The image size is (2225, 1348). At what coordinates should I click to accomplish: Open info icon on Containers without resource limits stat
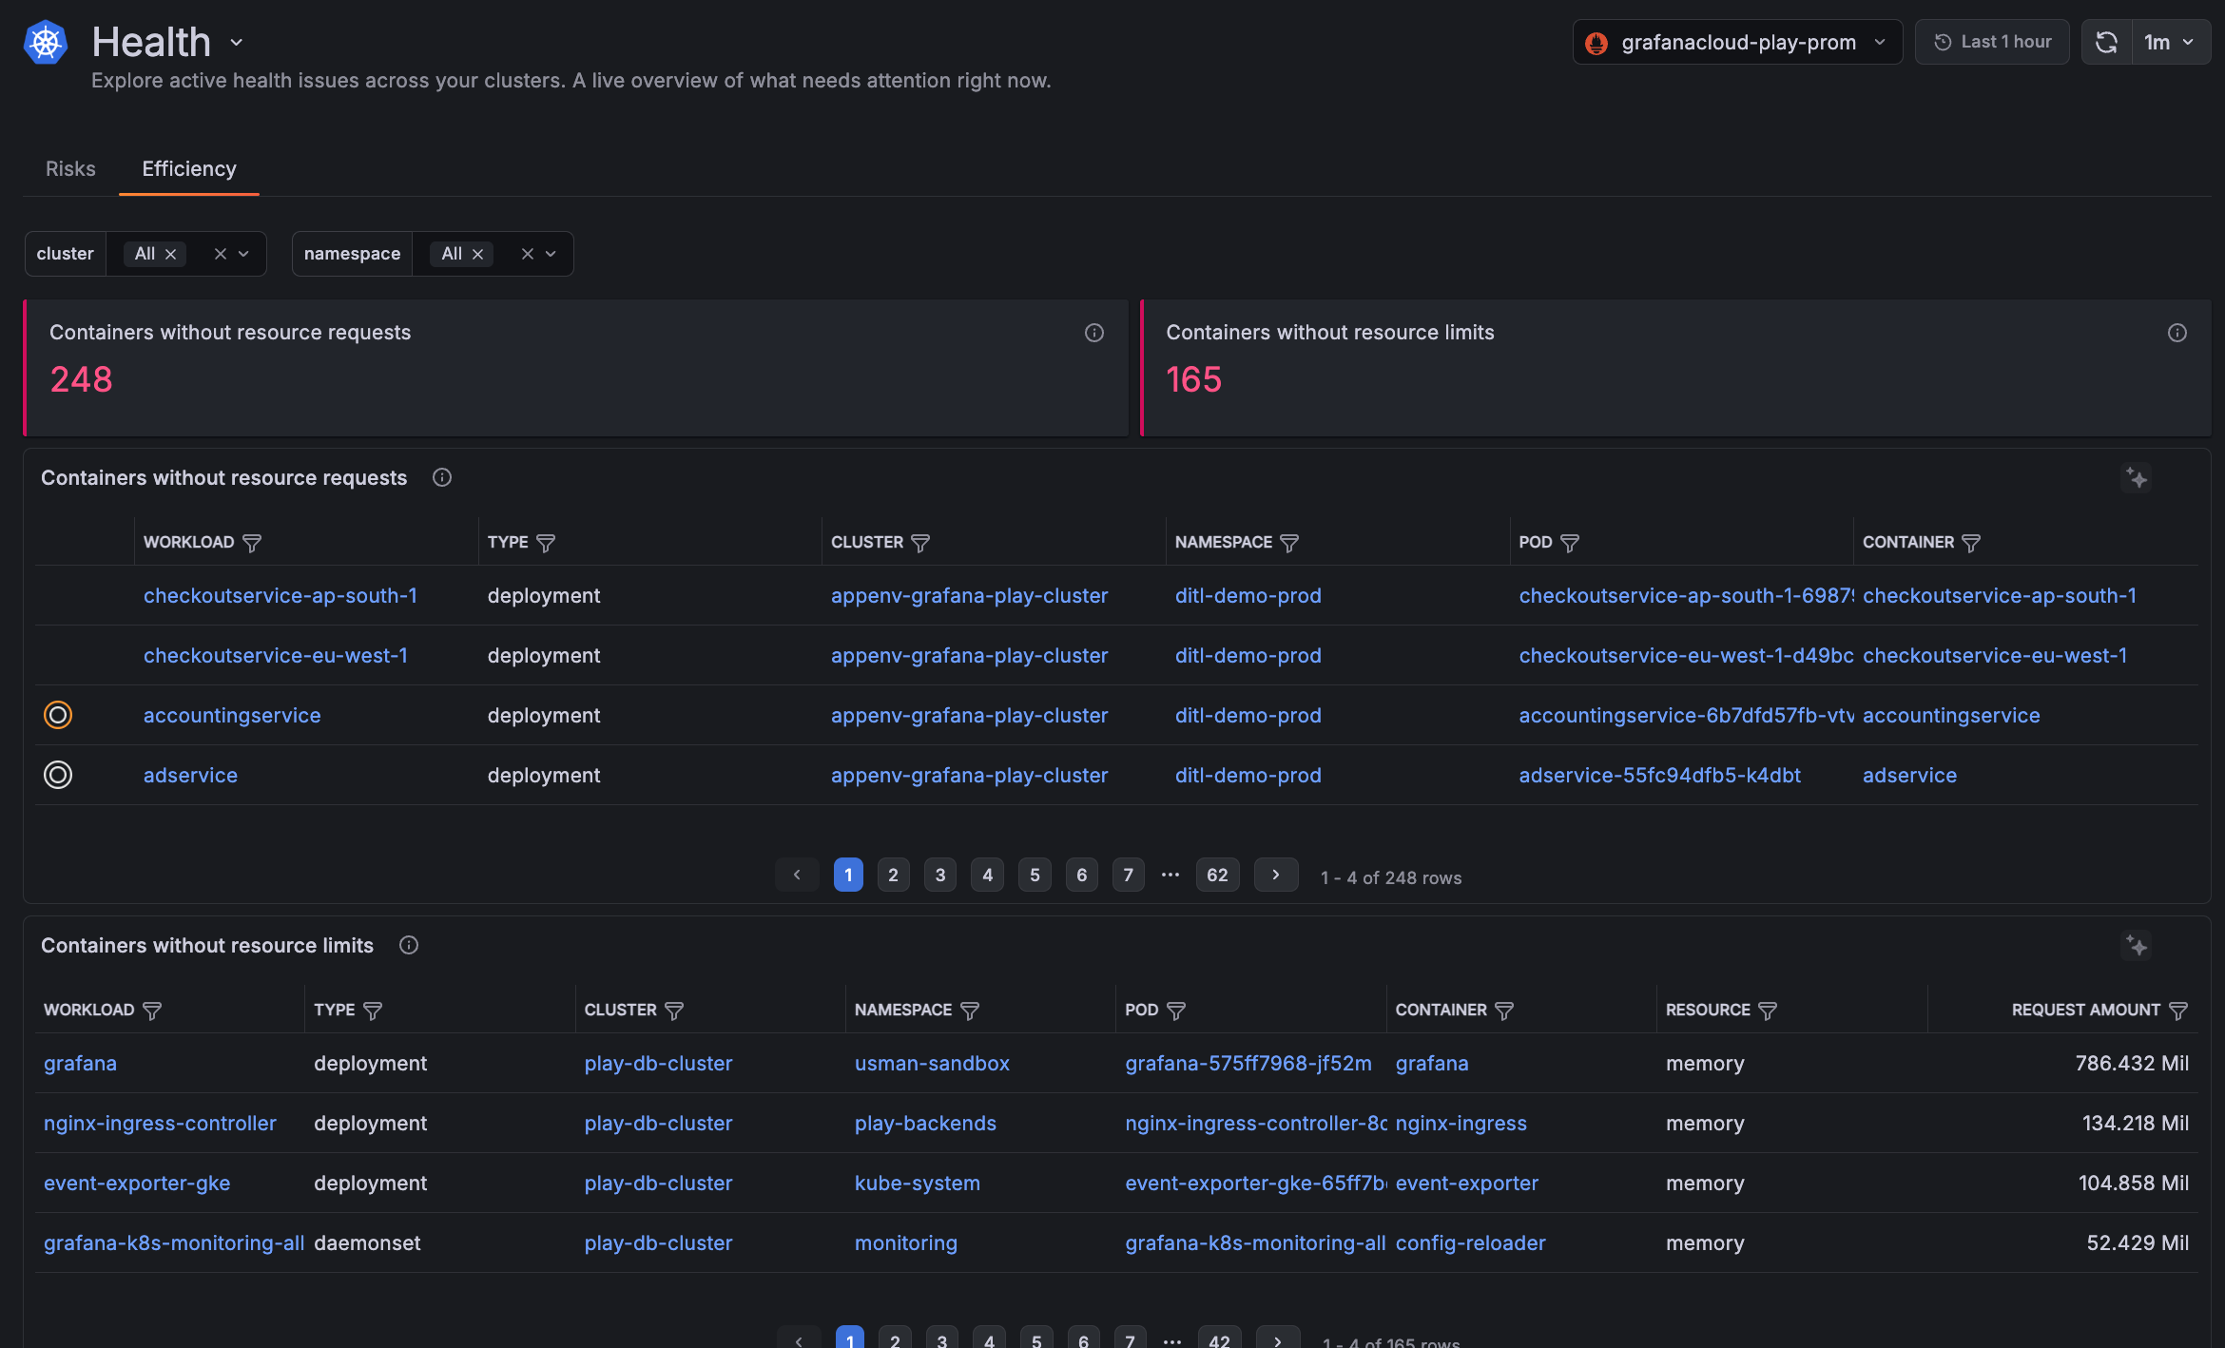2177,333
